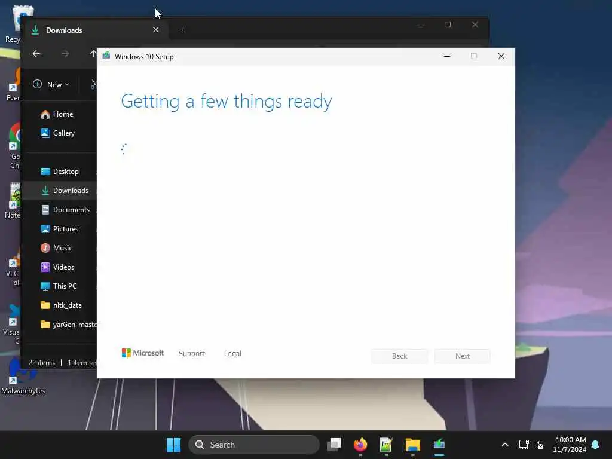Show hidden system tray icons
The image size is (612, 459).
[x=504, y=445]
